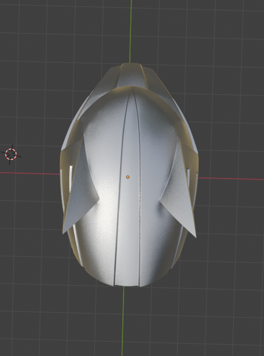This screenshot has height=356, width=264.
Task: Click the red X-axis line right of helmet
Action: click(230, 179)
